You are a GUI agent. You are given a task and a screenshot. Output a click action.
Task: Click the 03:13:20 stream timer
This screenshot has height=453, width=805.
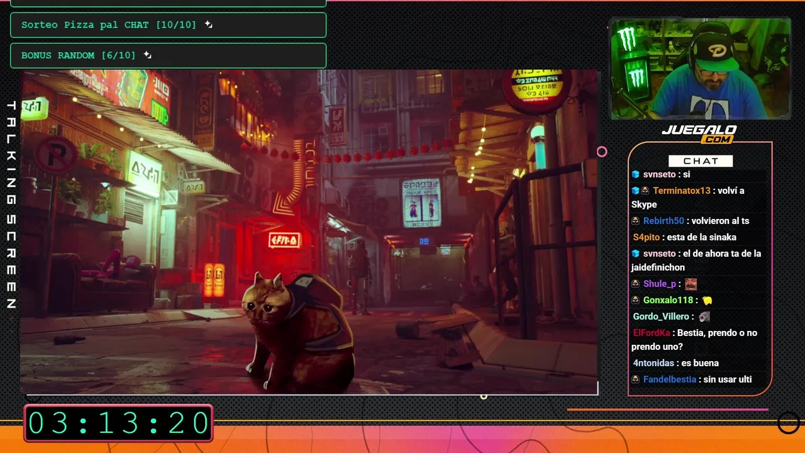click(x=118, y=423)
